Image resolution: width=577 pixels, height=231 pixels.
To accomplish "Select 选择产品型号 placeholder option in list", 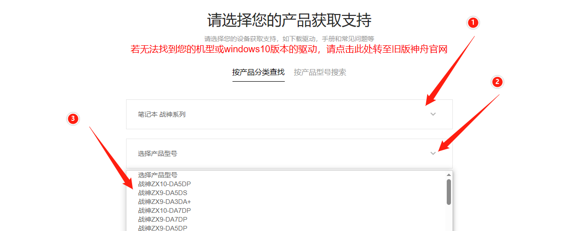I will tap(286, 175).
